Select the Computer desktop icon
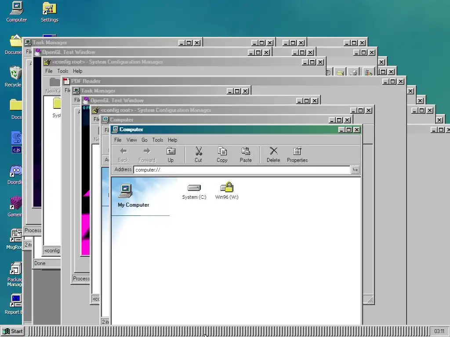The image size is (450, 337). pyautogui.click(x=17, y=12)
